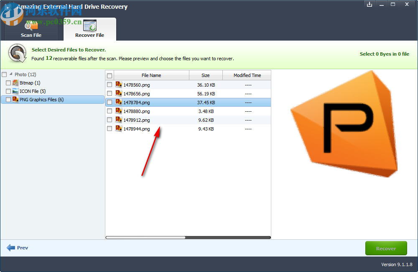Click the file icon of 1478880.png

(x=119, y=111)
